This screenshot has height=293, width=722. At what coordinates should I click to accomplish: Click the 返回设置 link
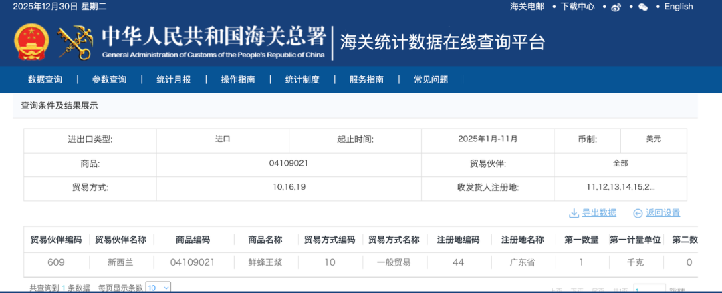663,213
